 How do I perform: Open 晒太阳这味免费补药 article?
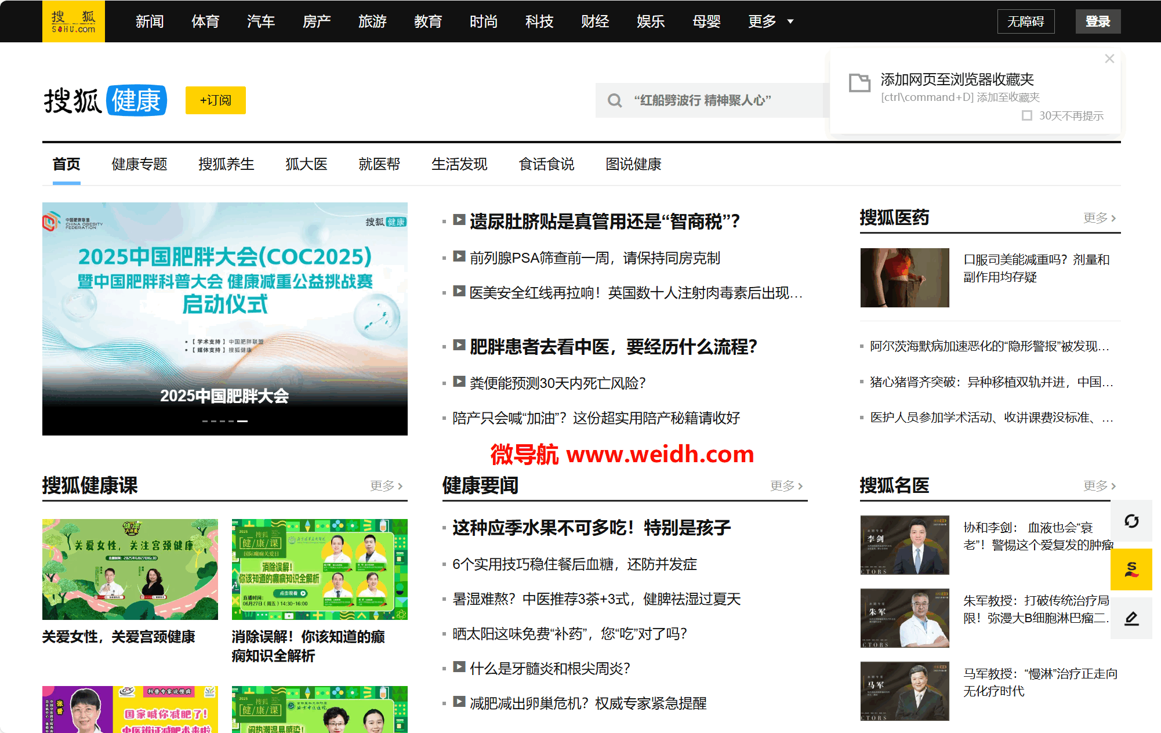[x=569, y=634]
